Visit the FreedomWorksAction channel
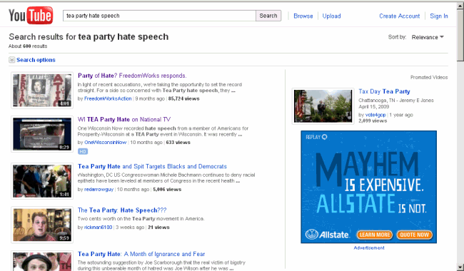This screenshot has width=464, height=271. click(108, 98)
